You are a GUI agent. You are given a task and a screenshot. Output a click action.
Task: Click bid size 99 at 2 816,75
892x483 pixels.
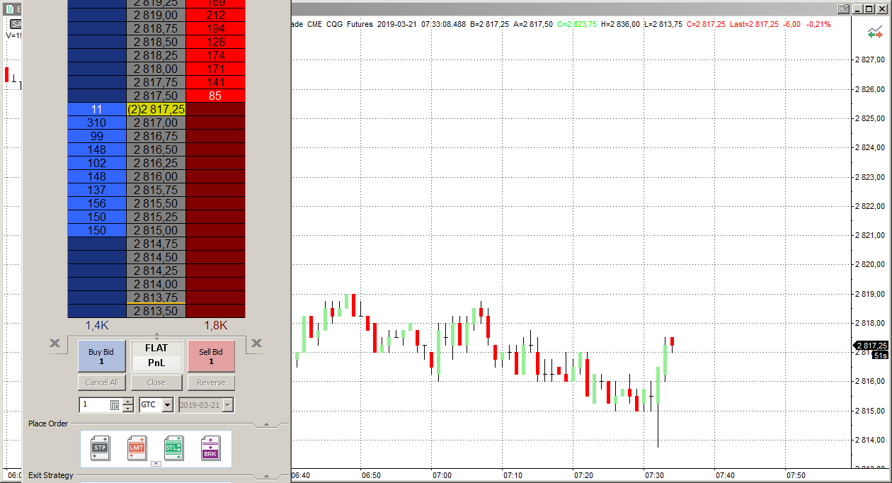point(97,137)
